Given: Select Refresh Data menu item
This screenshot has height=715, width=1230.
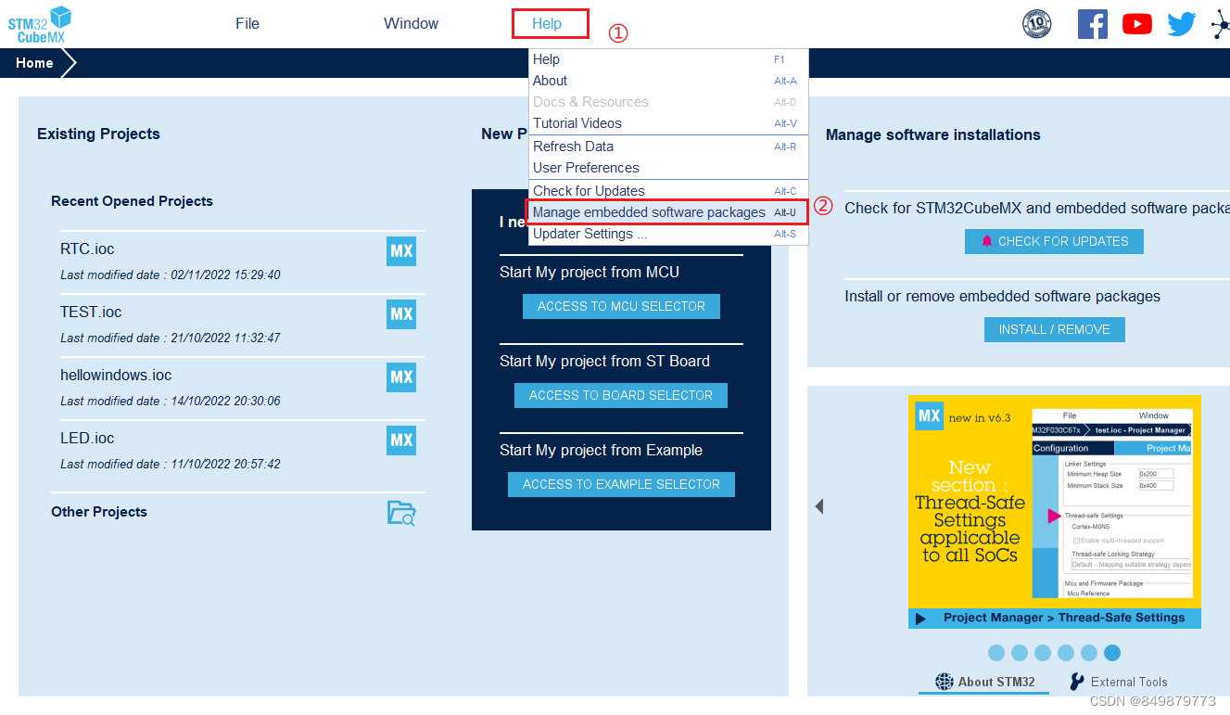Looking at the screenshot, I should click(668, 147).
